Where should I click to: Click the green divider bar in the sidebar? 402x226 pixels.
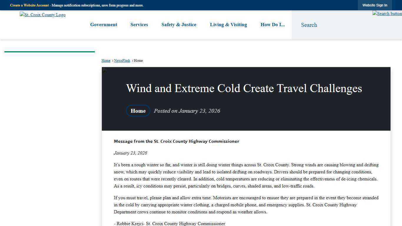coord(49,52)
